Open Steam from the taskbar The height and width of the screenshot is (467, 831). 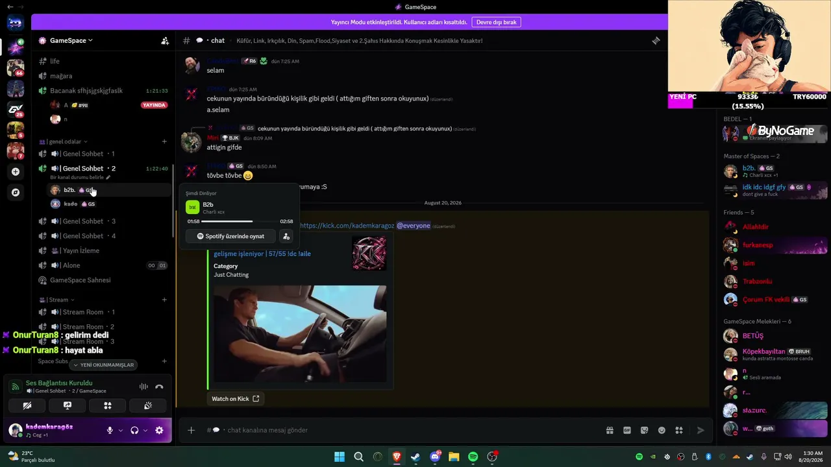(x=415, y=457)
